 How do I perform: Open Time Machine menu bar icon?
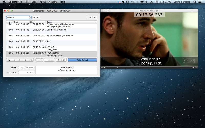(132, 2)
